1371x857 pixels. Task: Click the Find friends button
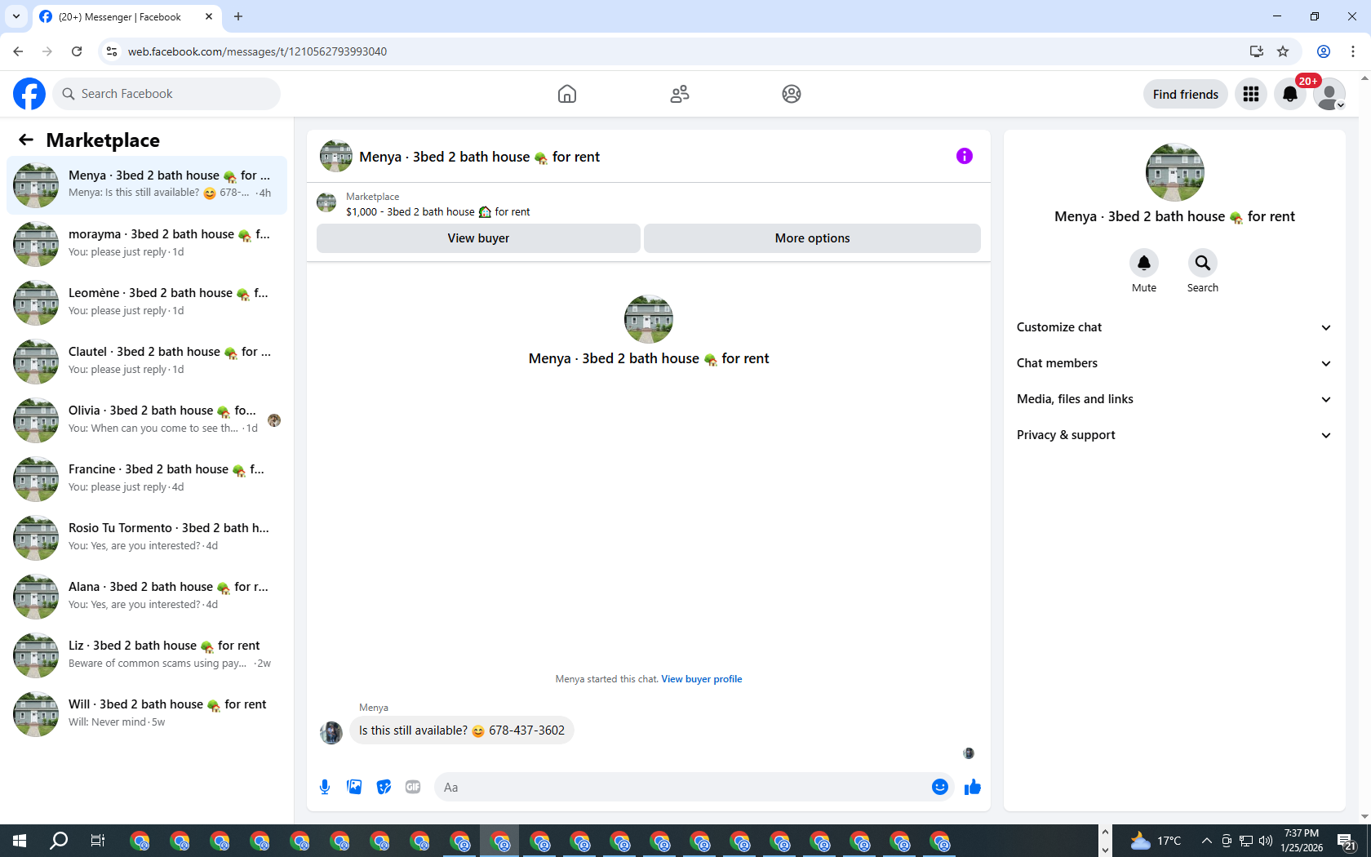pyautogui.click(x=1185, y=94)
